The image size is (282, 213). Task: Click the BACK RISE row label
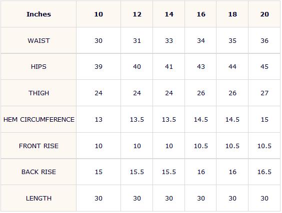[x=38, y=172]
